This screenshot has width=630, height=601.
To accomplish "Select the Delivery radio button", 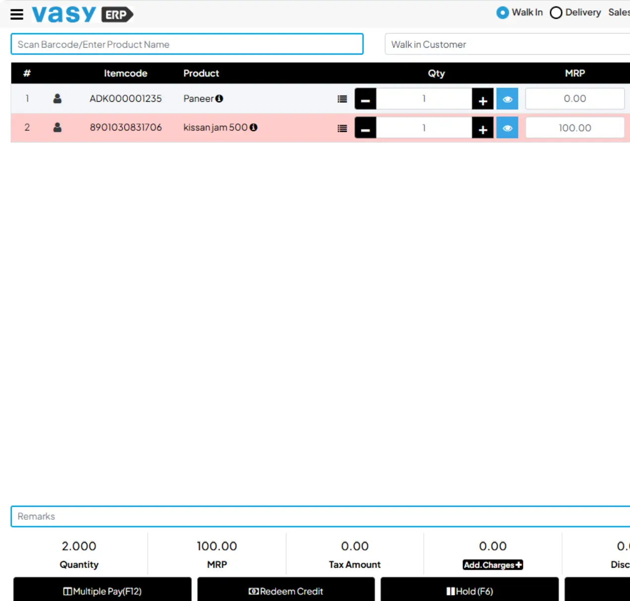I will (x=556, y=12).
